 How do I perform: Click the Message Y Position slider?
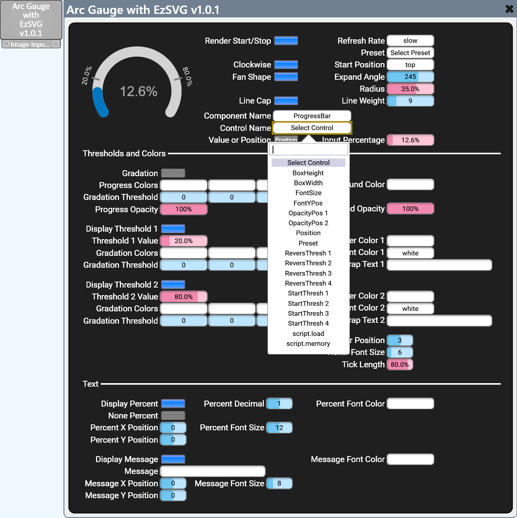tap(173, 495)
